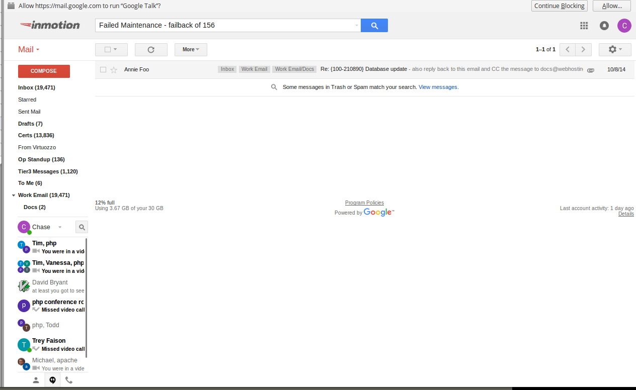Show the contacts person icon tab
Screen dimensions: 636x390
coord(36,380)
